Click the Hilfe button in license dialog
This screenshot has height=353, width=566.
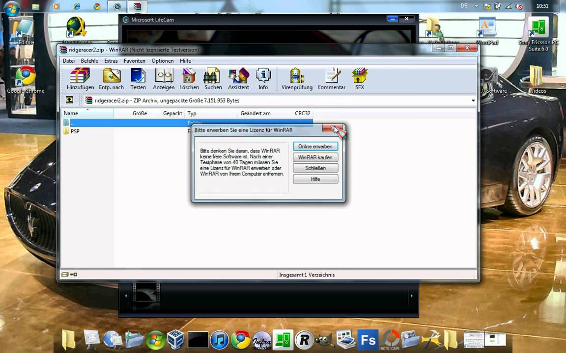(315, 179)
